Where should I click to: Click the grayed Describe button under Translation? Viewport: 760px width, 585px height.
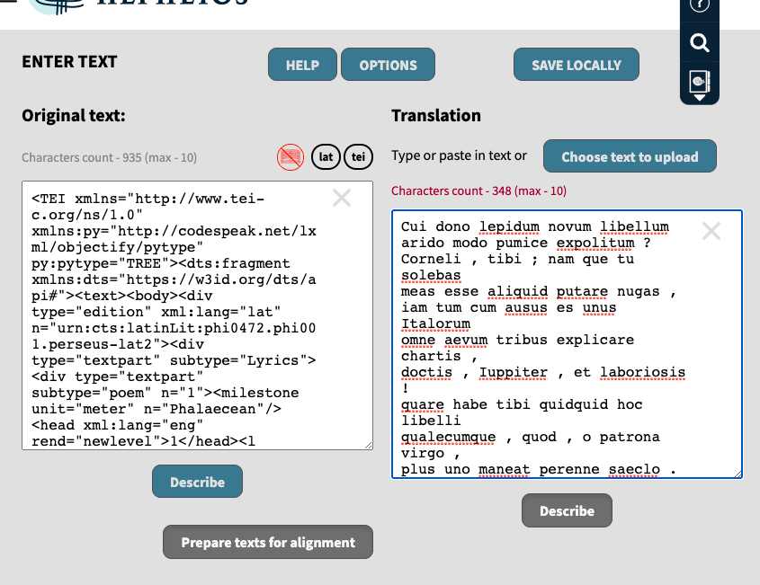(x=567, y=510)
